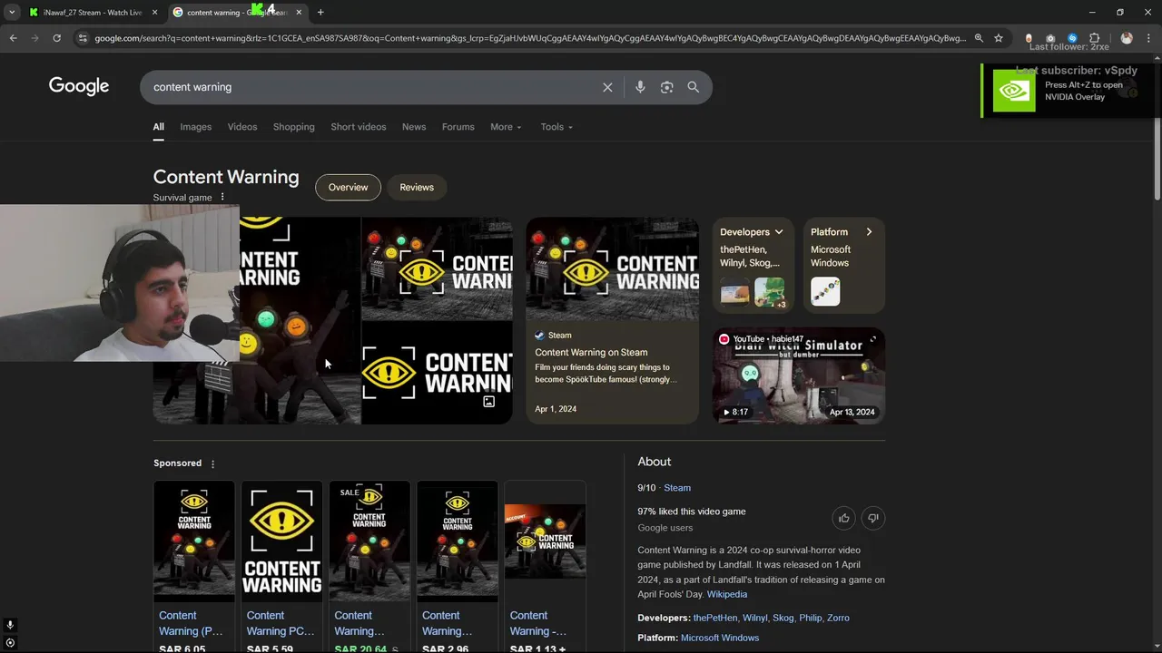Bookmark this page with the star icon
1162x653 pixels.
click(x=999, y=38)
